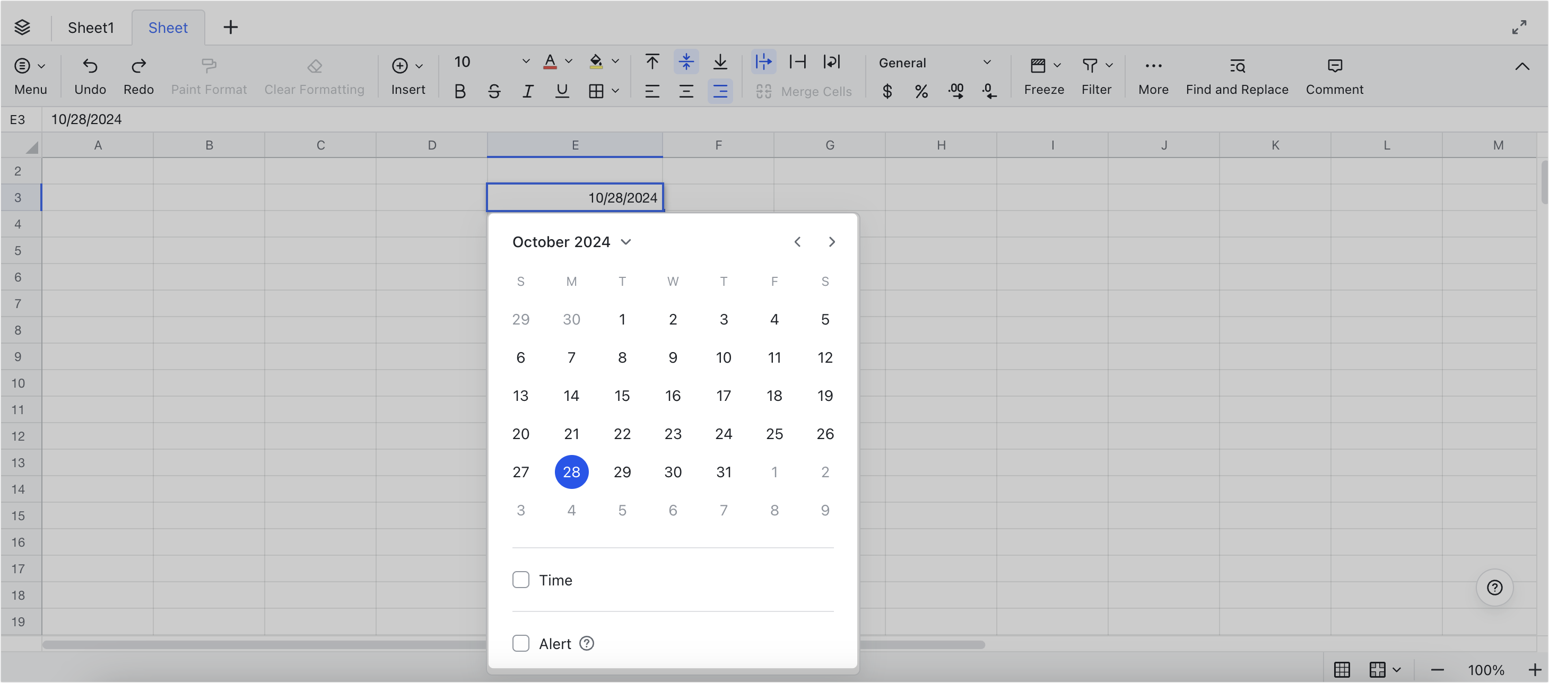Click the Alert help question icon

coord(586,643)
